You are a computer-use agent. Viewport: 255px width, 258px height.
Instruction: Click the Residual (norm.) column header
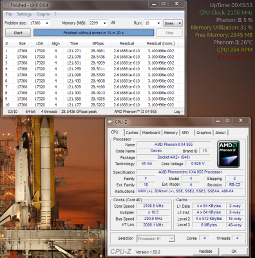(x=161, y=43)
